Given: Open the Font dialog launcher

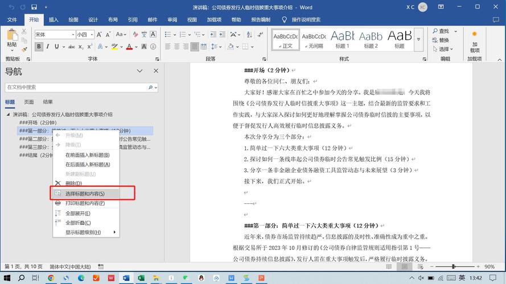Looking at the screenshot, I should coord(157,59).
